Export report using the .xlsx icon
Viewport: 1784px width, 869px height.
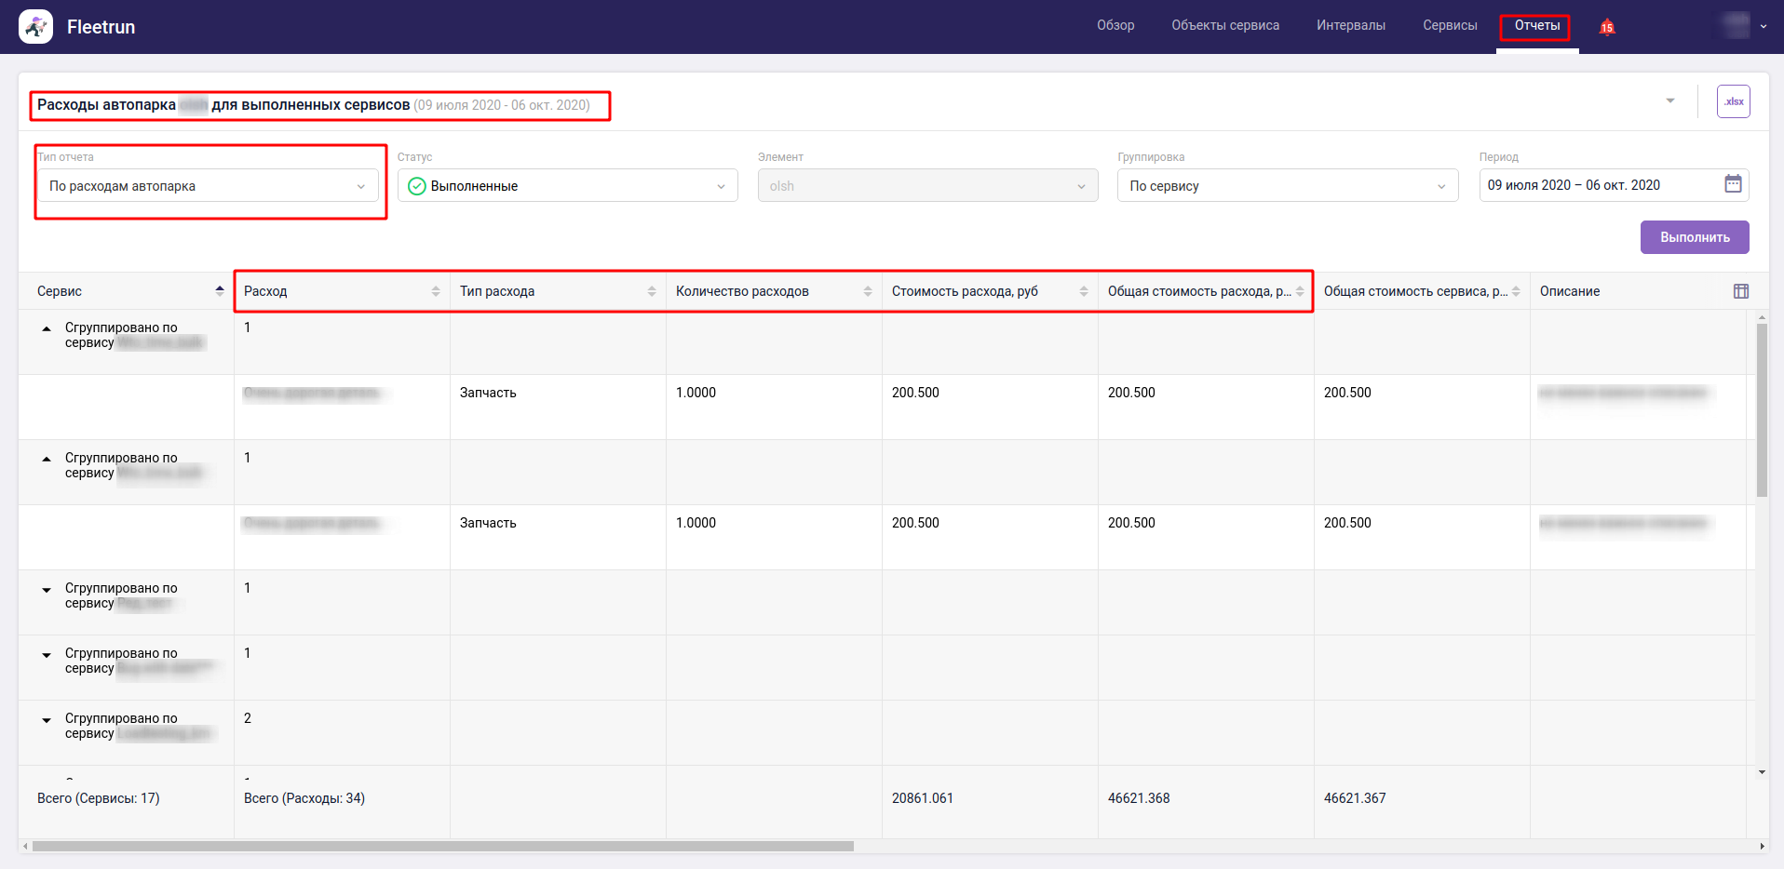click(x=1733, y=101)
